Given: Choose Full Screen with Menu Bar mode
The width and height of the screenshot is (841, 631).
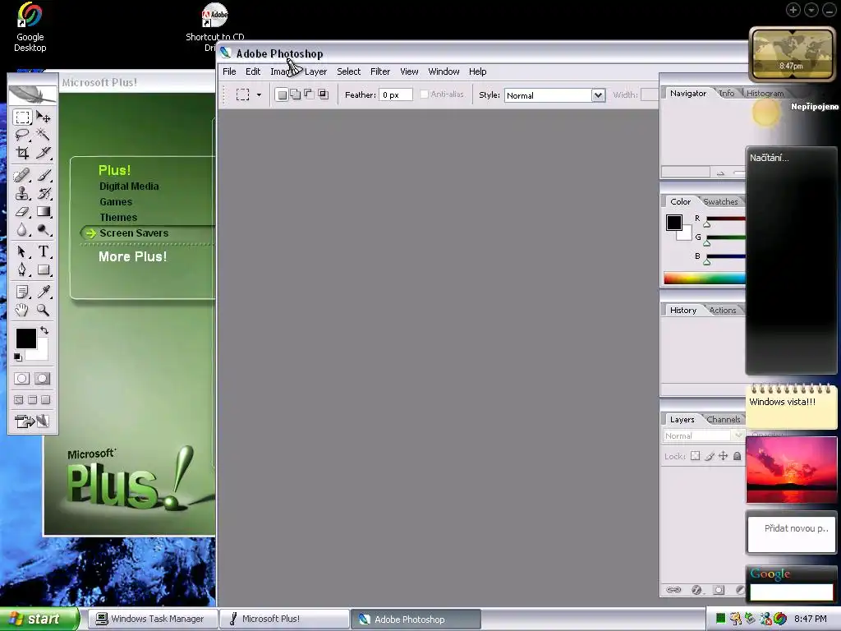Looking at the screenshot, I should tap(32, 400).
